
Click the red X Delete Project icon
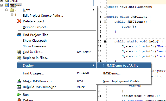point(19,21)
